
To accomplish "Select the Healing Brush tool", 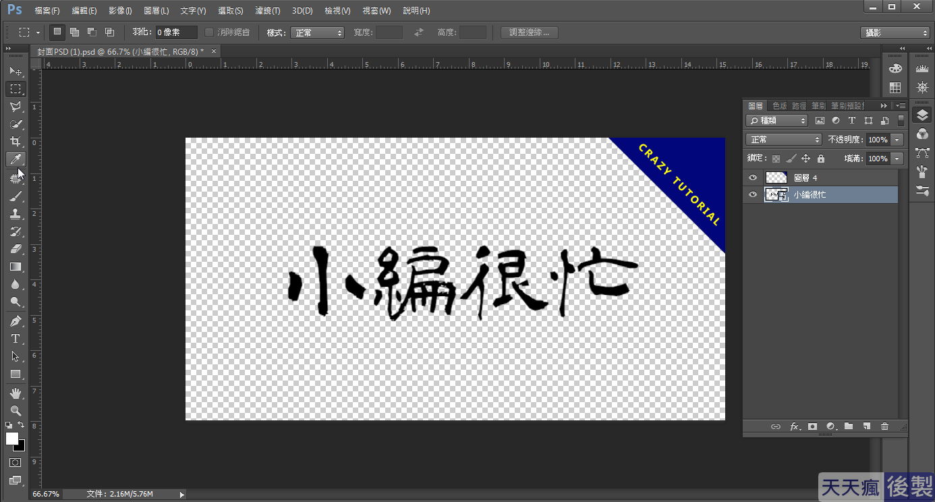I will pos(16,178).
